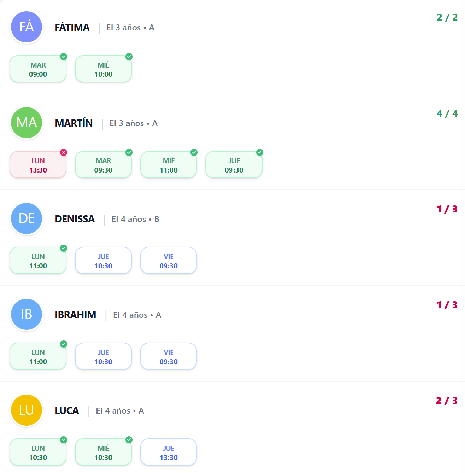465x473 pixels.
Task: Click Fátima's FÁ avatar circle
Action: click(27, 27)
